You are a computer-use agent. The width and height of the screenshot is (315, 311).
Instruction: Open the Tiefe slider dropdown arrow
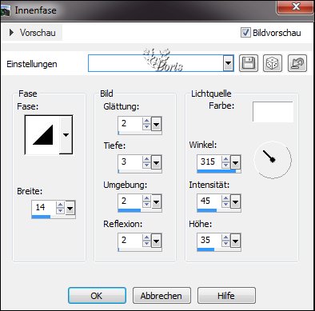156,162
